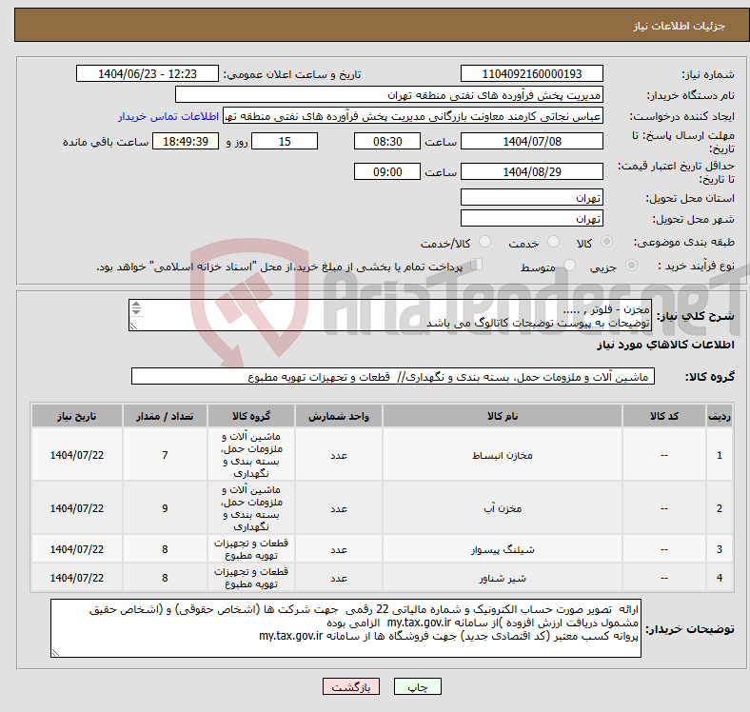This screenshot has width=750, height=712.
Task: Click the شهر محل تحویل field تهران
Action: click(x=531, y=218)
